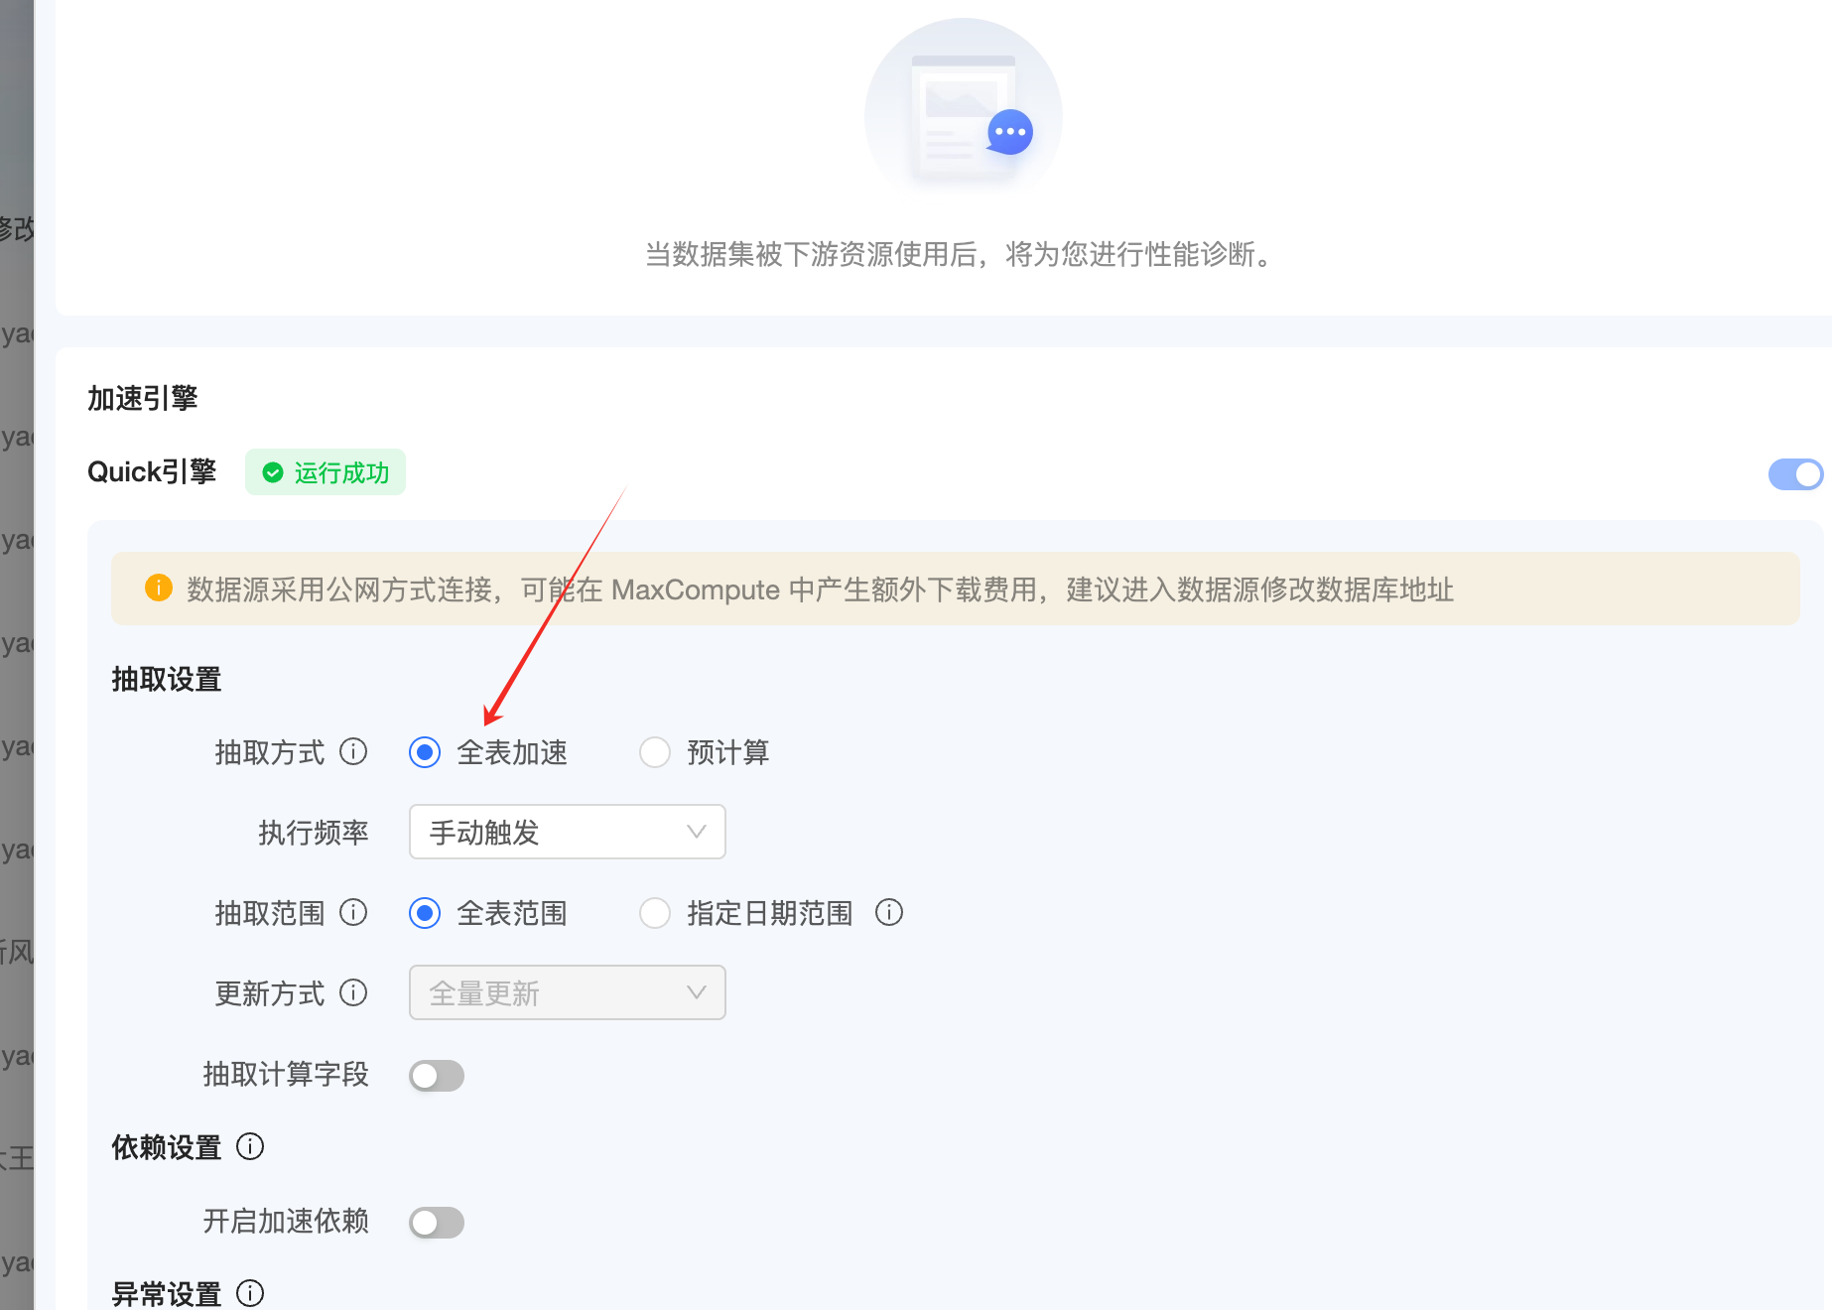Enable the 抽取计算字段 toggle
The image size is (1832, 1310).
[437, 1076]
